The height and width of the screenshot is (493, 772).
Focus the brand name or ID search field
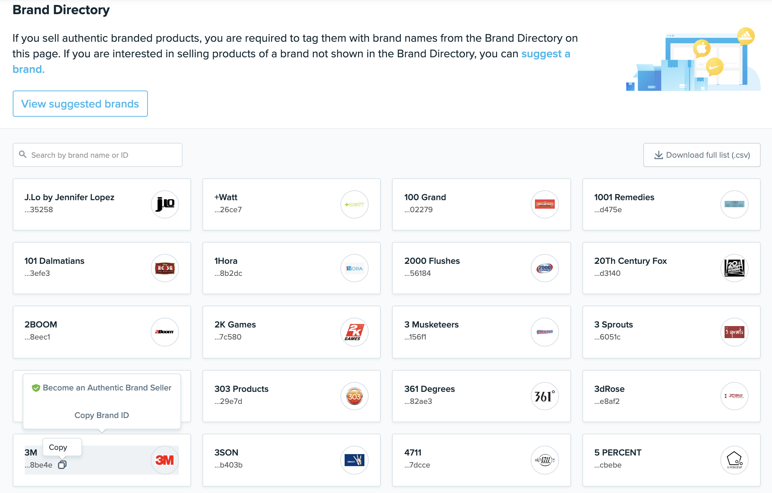(x=103, y=155)
